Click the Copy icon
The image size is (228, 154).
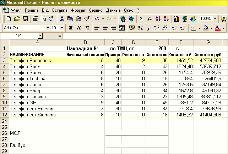pyautogui.click(x=70, y=19)
